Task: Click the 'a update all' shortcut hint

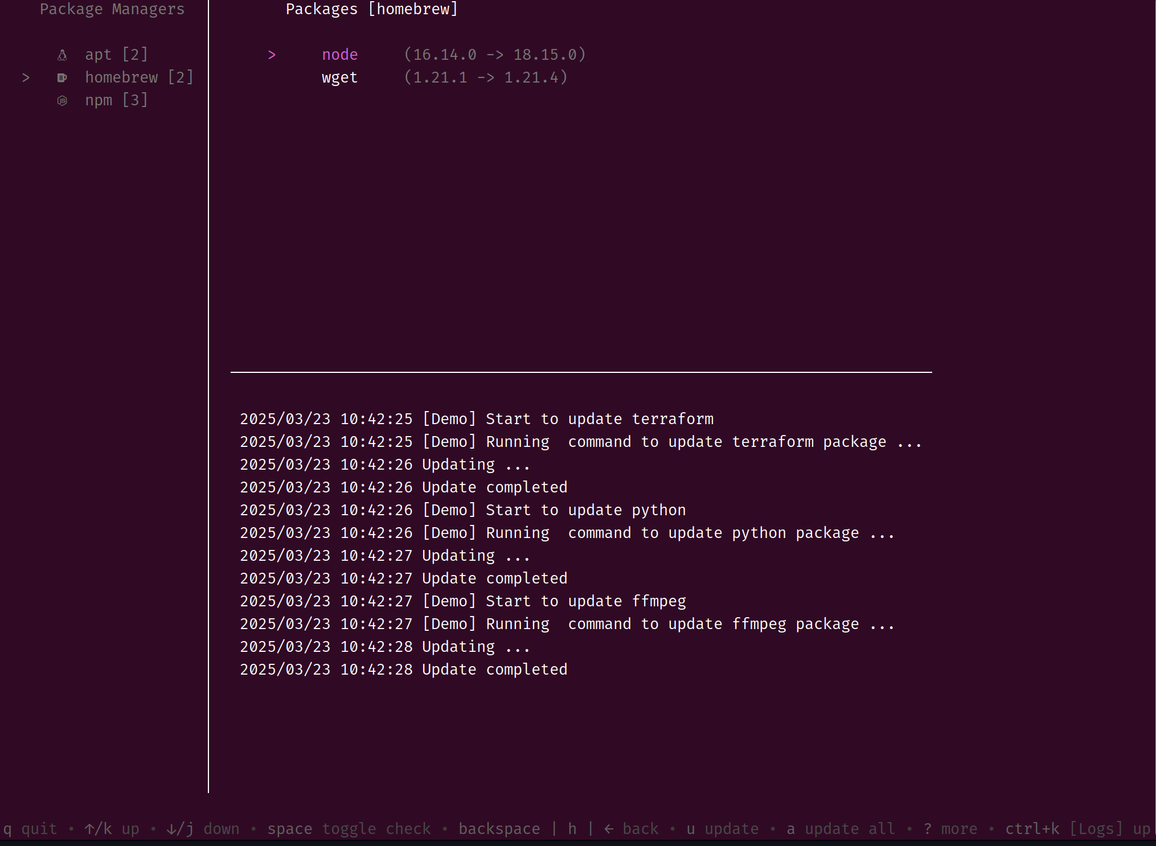Action: (841, 829)
